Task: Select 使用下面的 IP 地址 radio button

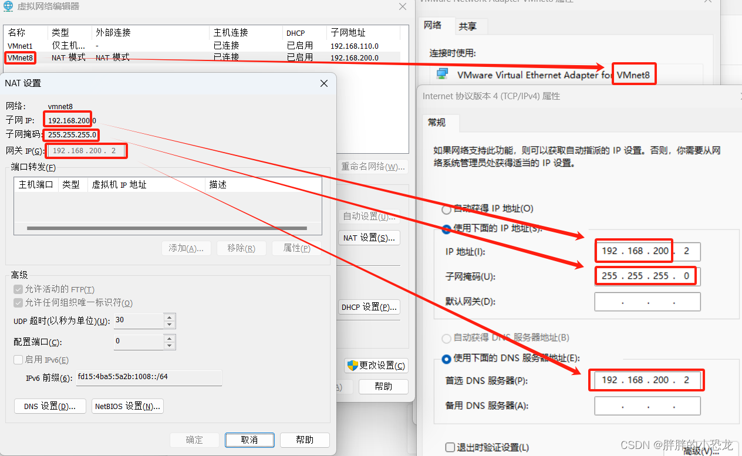Action: 446,228
